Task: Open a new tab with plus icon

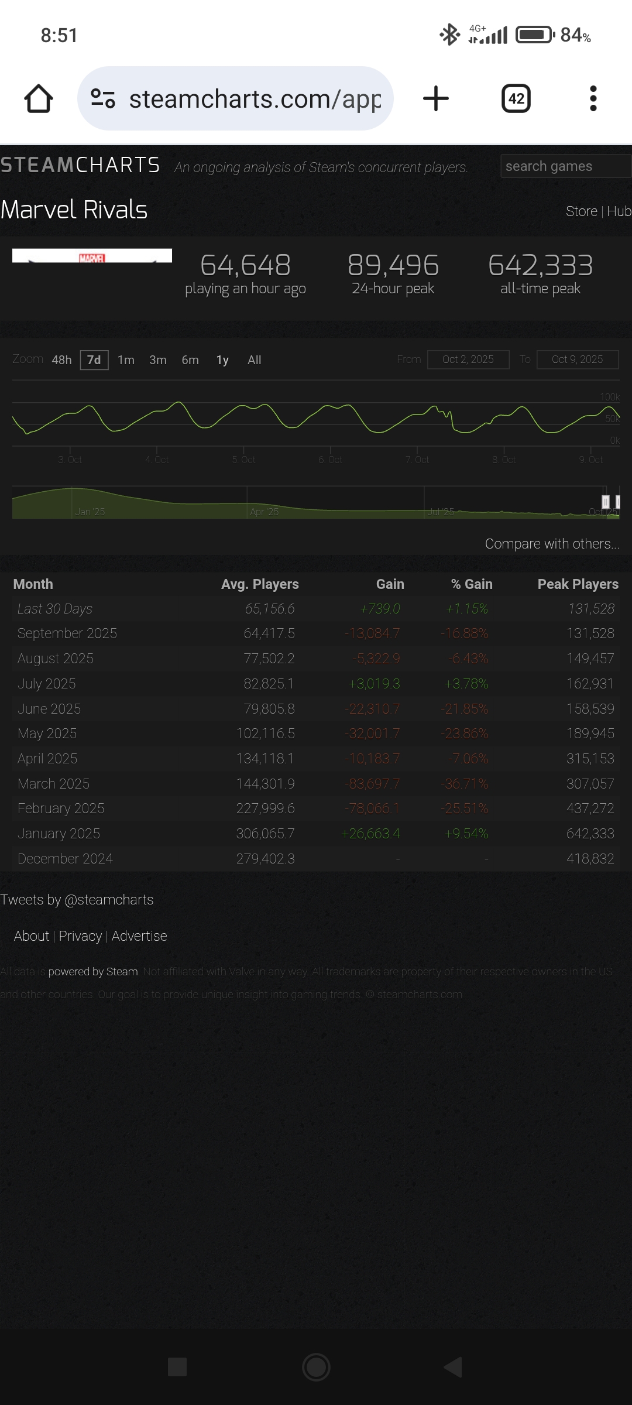Action: click(436, 98)
